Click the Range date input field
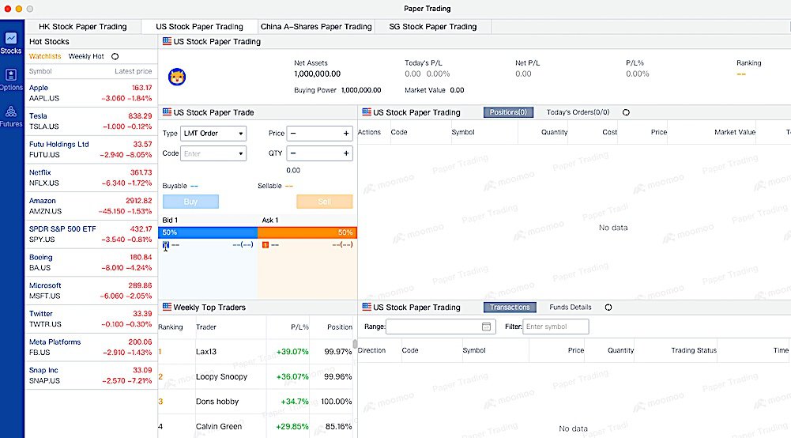Viewport: 791px width, 438px height. pyautogui.click(x=441, y=327)
